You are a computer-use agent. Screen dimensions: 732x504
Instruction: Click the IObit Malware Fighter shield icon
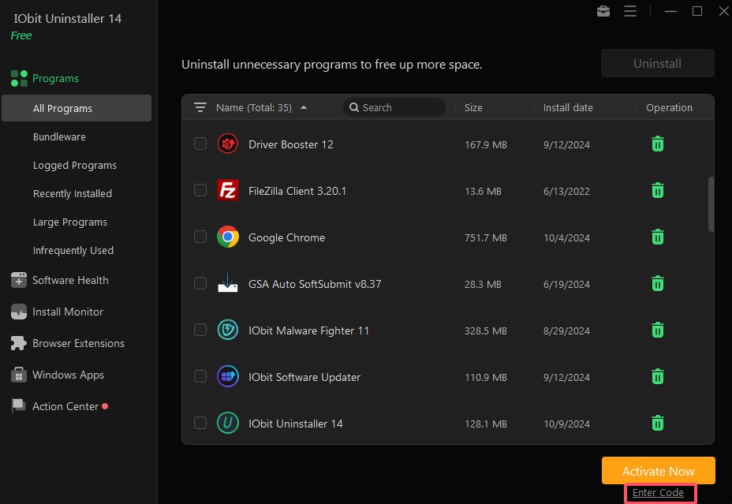(x=228, y=330)
